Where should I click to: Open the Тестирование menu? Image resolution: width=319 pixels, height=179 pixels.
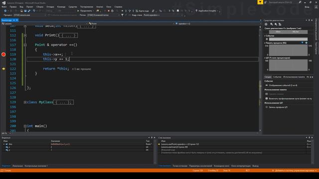(x=86, y=6)
